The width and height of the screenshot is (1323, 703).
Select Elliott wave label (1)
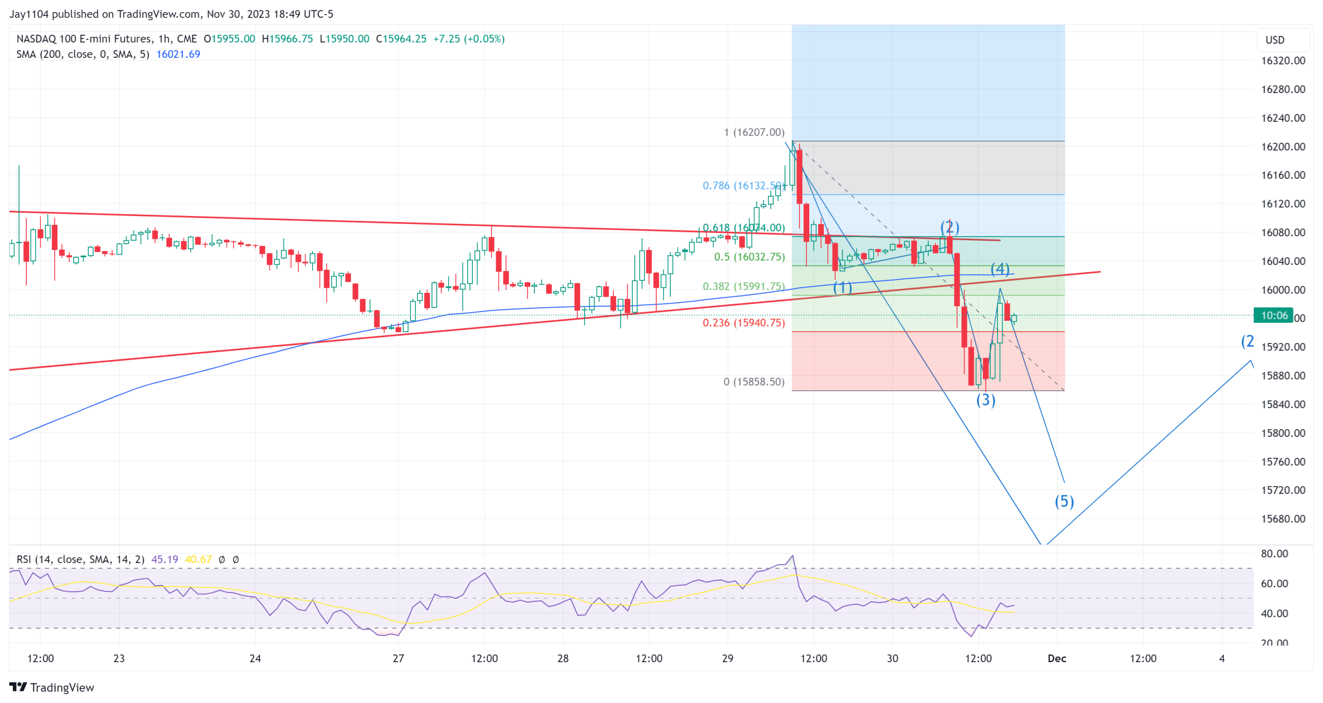[842, 287]
